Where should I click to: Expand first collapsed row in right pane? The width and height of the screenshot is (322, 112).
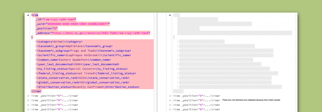[170, 96]
